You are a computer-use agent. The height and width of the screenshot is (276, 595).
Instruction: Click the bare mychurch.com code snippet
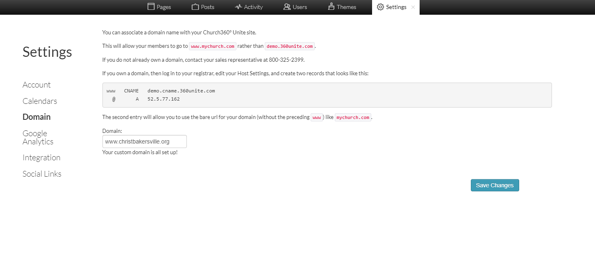(x=353, y=117)
